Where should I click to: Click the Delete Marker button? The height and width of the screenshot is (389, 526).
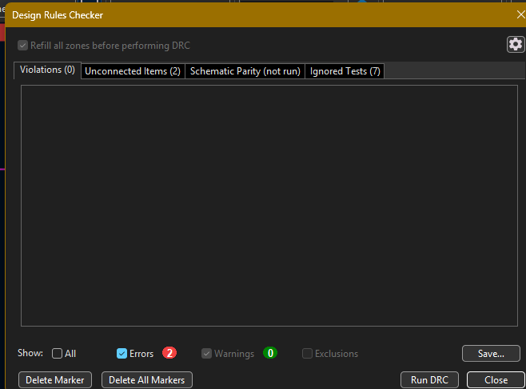tap(55, 380)
